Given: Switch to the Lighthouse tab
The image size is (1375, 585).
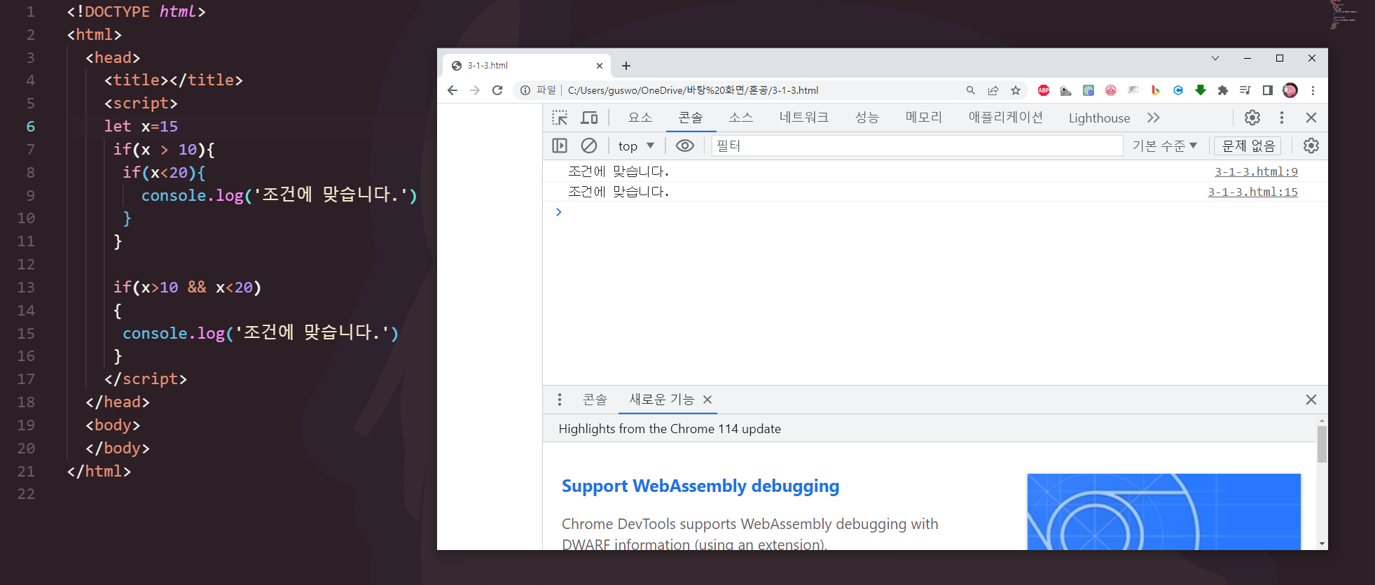Looking at the screenshot, I should pyautogui.click(x=1099, y=118).
